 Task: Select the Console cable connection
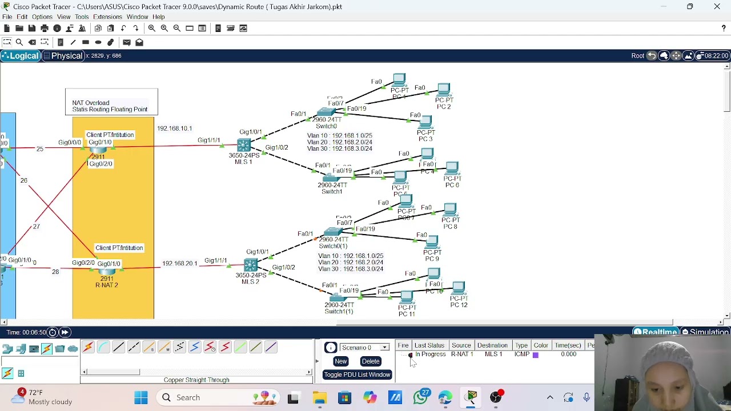[x=103, y=347]
